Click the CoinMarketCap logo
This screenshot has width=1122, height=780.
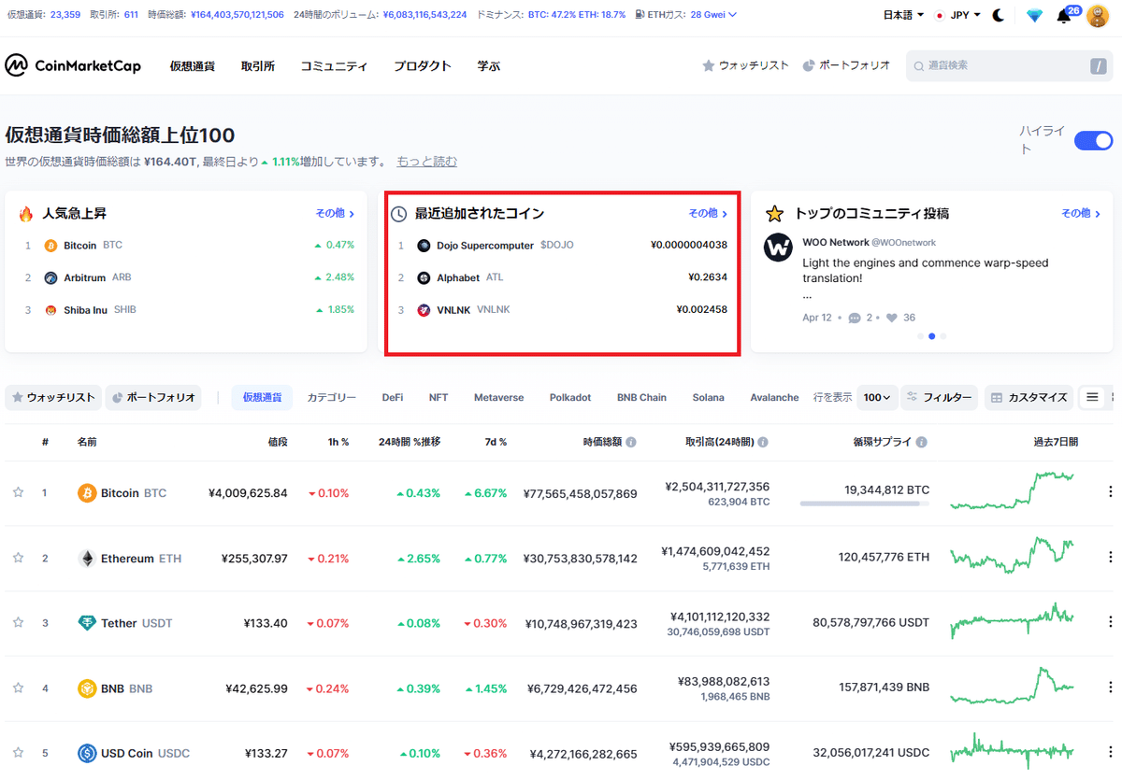click(73, 64)
